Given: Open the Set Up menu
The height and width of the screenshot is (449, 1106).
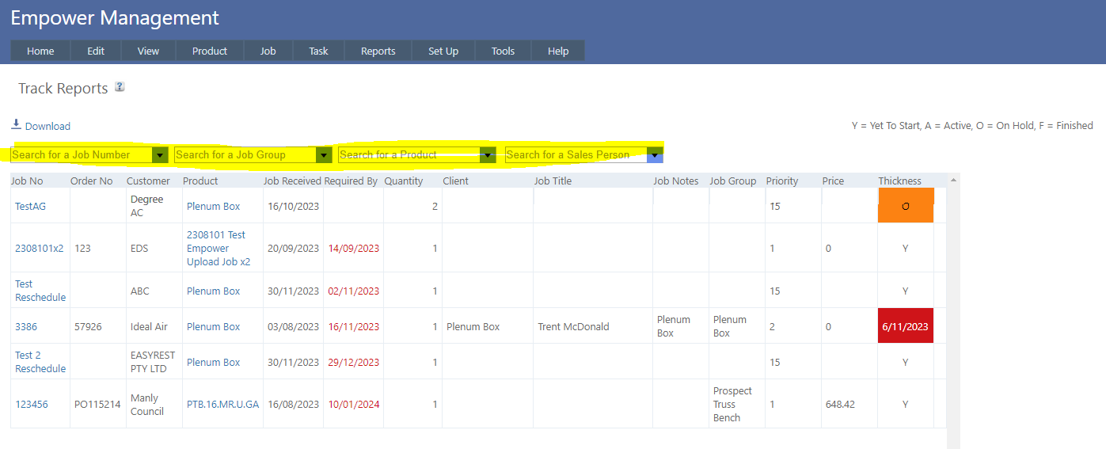Looking at the screenshot, I should point(443,51).
